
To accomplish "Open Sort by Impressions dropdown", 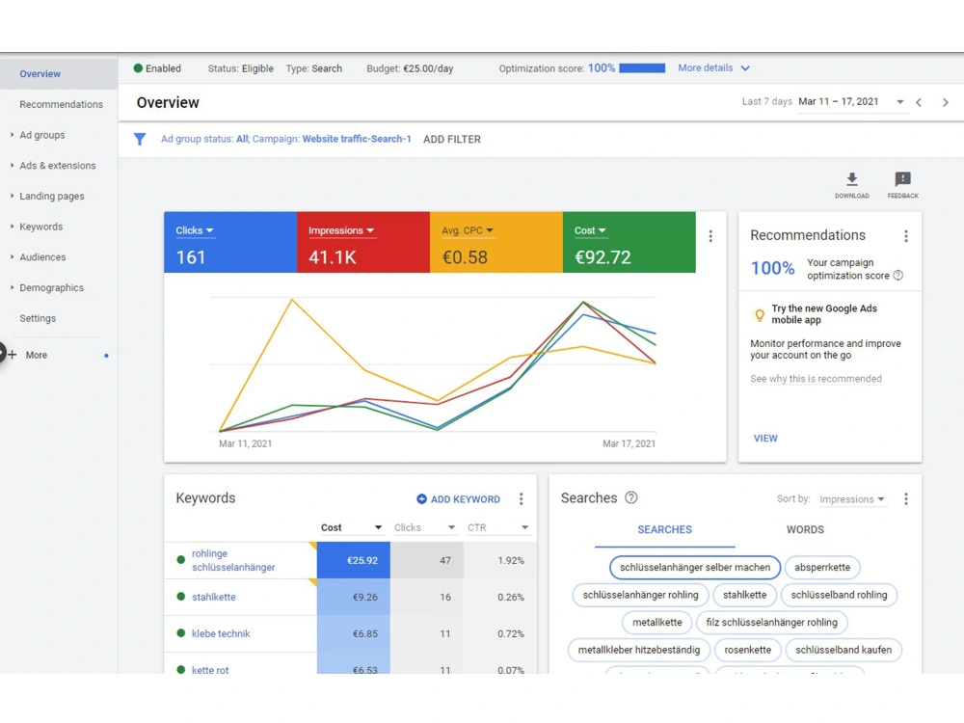I will tap(852, 499).
